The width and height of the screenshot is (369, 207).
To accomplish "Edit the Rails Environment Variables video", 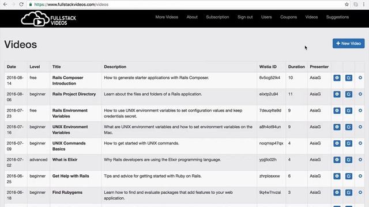I will (348, 110).
